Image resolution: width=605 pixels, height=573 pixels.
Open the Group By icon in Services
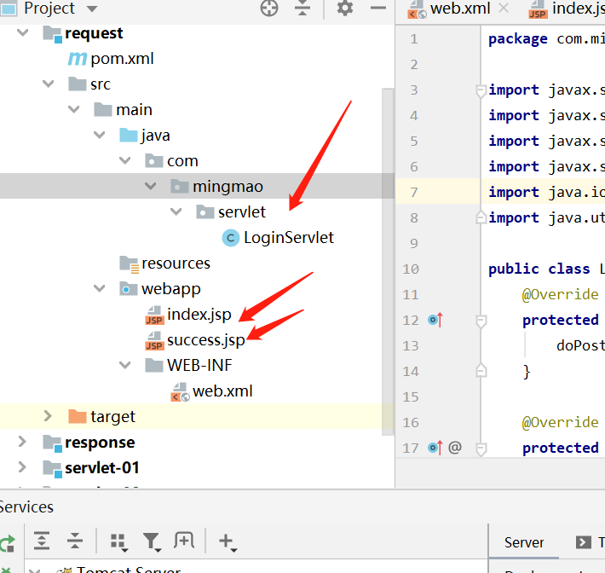118,541
